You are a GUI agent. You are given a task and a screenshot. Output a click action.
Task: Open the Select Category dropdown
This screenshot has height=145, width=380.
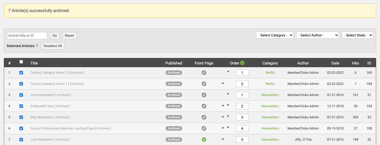tap(275, 35)
